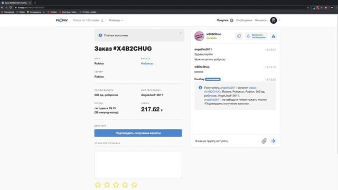
Task: Rate three stars for the seller
Action: 116,185
